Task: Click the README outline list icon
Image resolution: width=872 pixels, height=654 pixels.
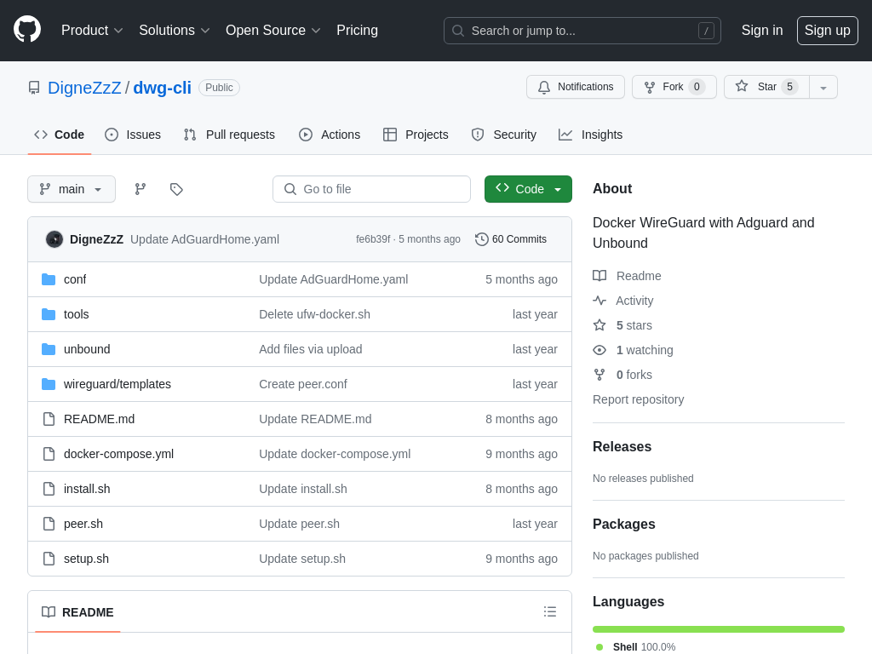Action: pos(550,611)
